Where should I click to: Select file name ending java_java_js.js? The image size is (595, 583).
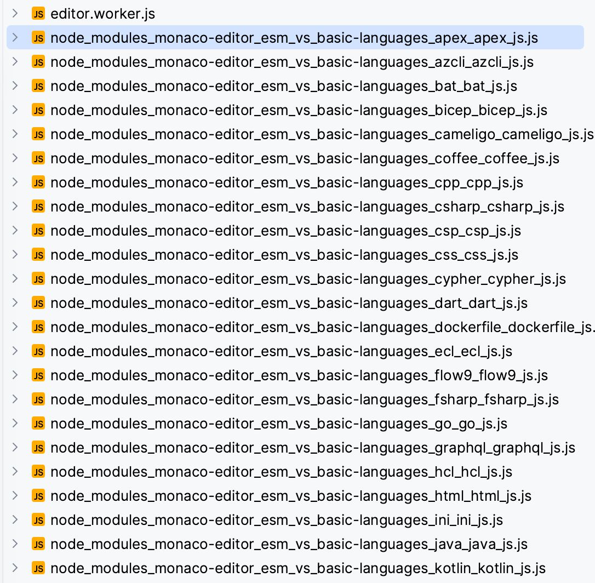[x=289, y=544]
